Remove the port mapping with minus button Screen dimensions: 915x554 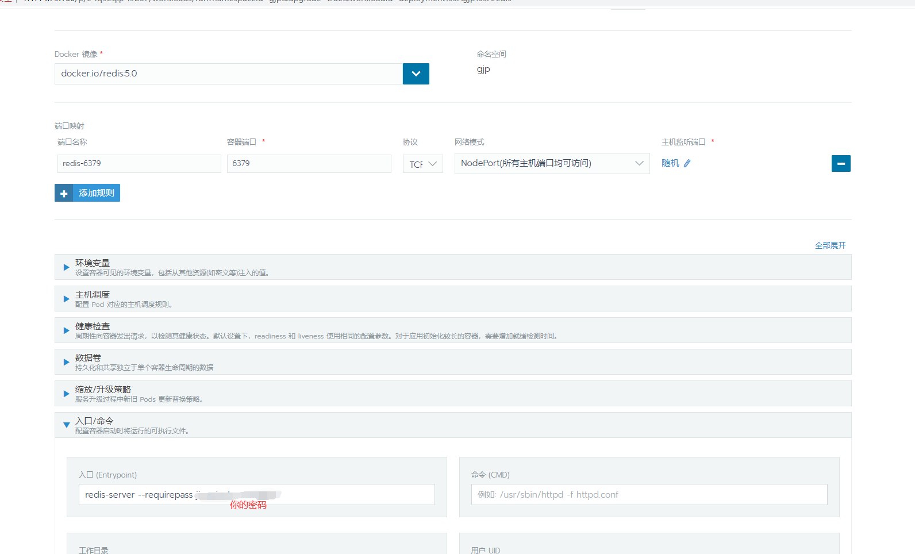click(x=841, y=164)
